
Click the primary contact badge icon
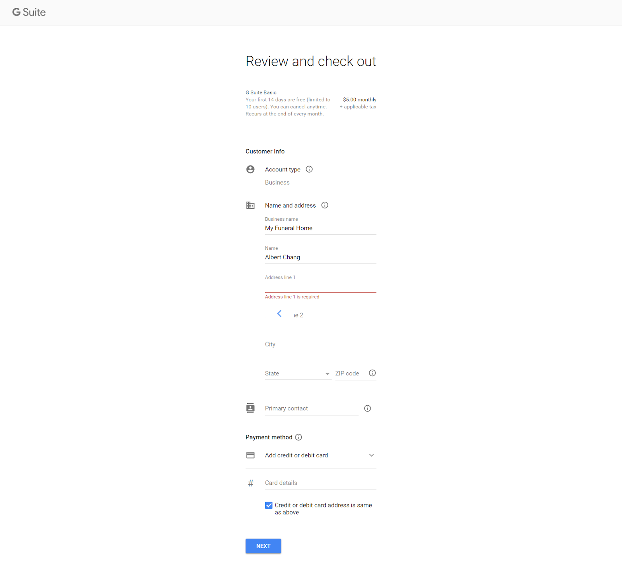pyautogui.click(x=250, y=408)
